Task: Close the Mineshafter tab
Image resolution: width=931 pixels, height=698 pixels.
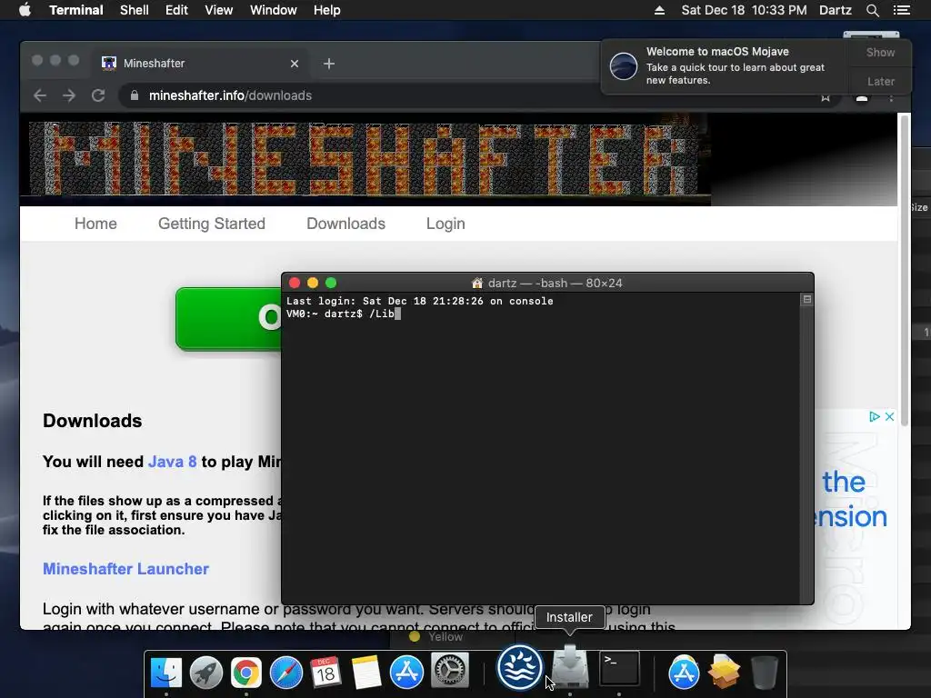Action: 295,64
